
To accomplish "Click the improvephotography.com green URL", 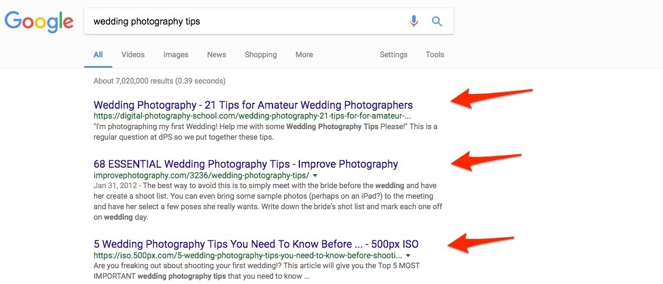I will pos(201,175).
